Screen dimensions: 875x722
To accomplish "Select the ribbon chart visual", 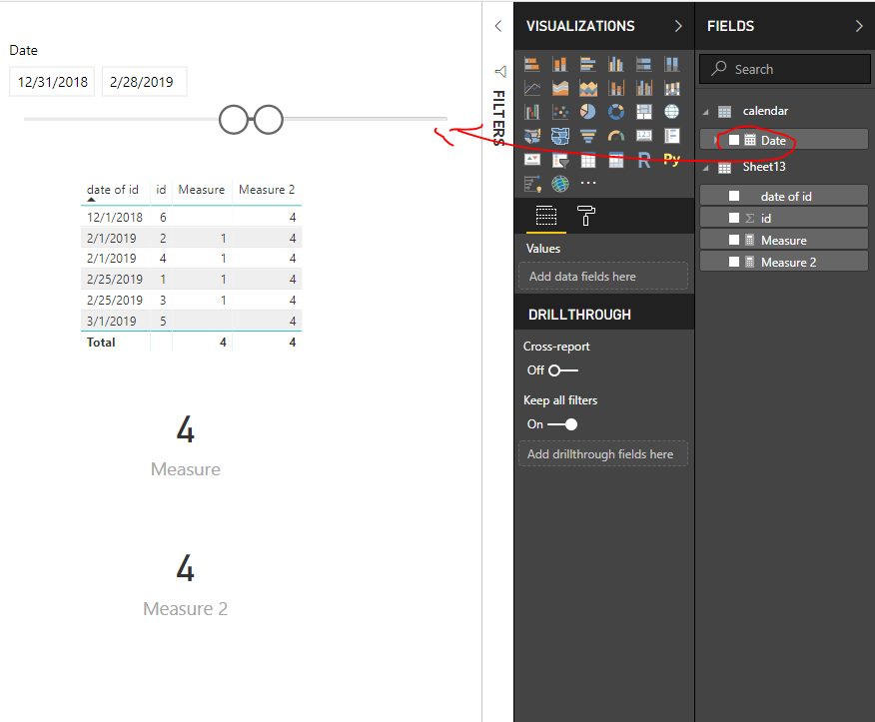I will tap(672, 88).
